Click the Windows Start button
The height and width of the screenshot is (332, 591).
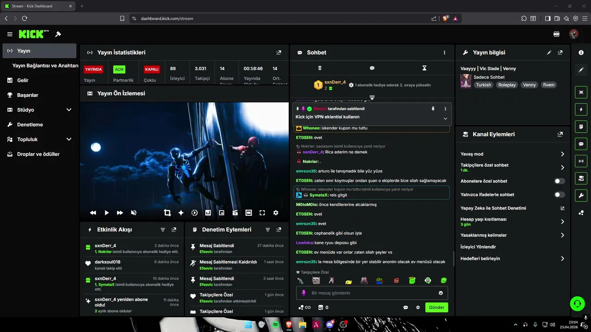click(248, 325)
